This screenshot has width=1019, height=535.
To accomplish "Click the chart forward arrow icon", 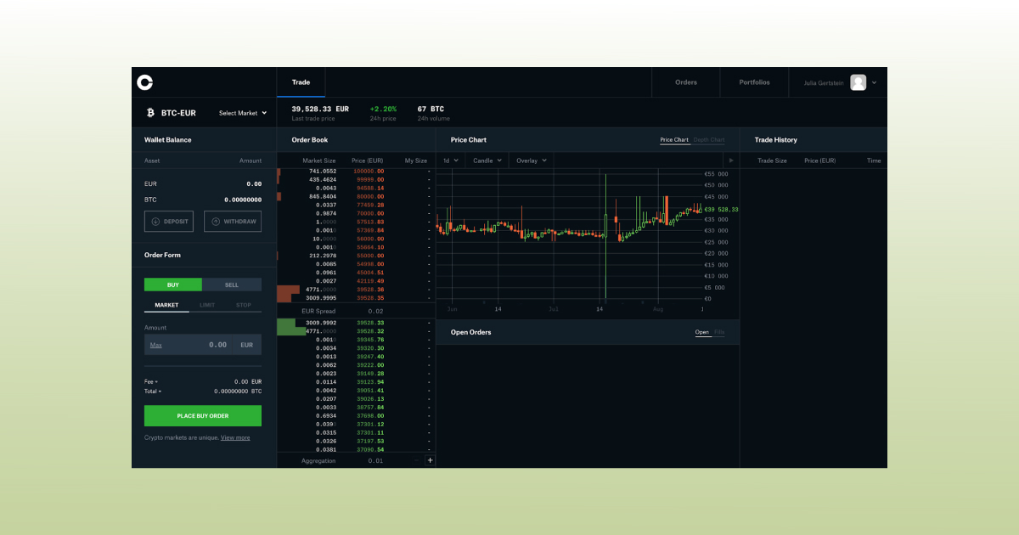I will 729,160.
